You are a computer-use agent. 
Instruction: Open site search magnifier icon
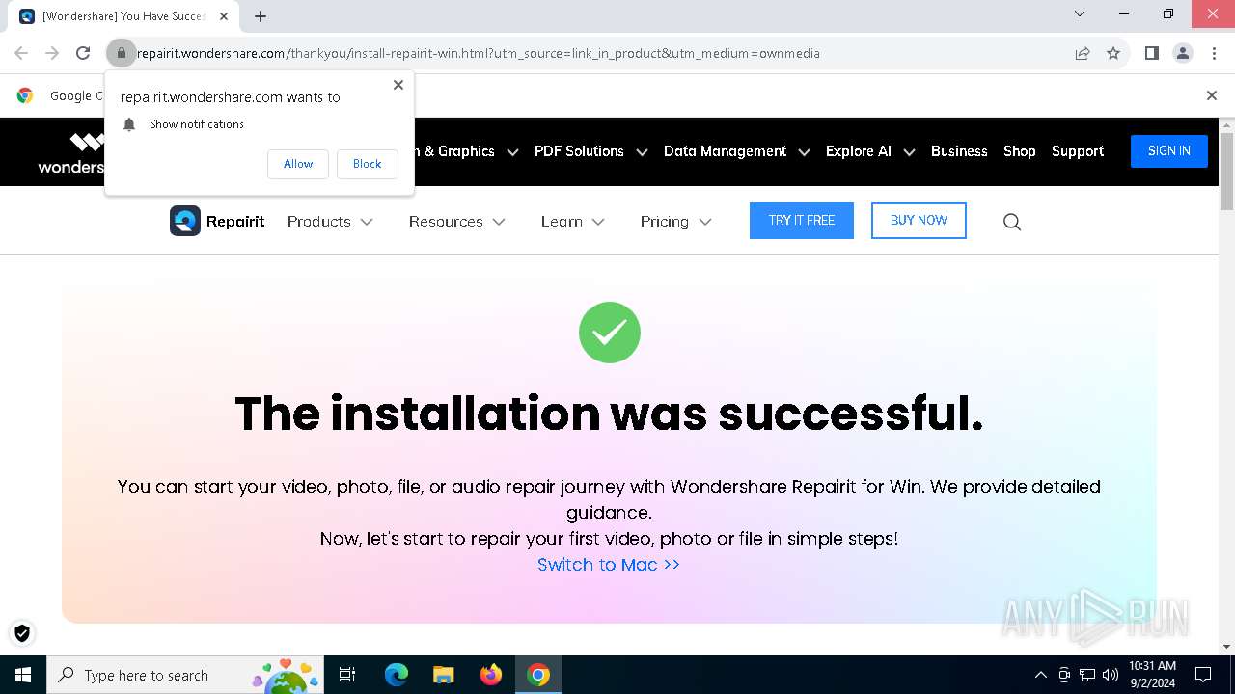point(1012,222)
